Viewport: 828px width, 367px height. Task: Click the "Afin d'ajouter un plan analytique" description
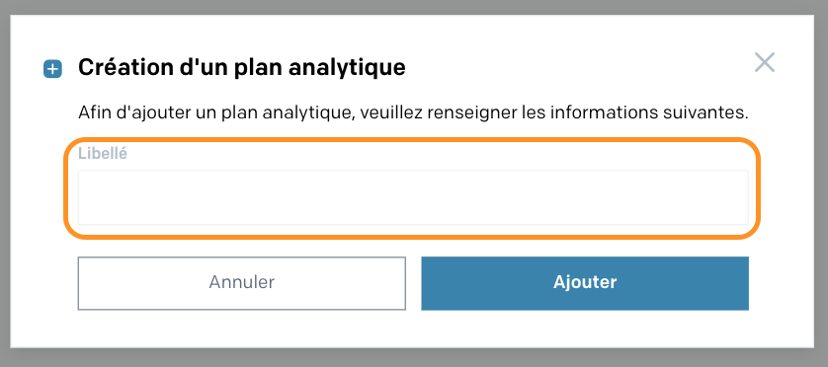pyautogui.click(x=215, y=113)
